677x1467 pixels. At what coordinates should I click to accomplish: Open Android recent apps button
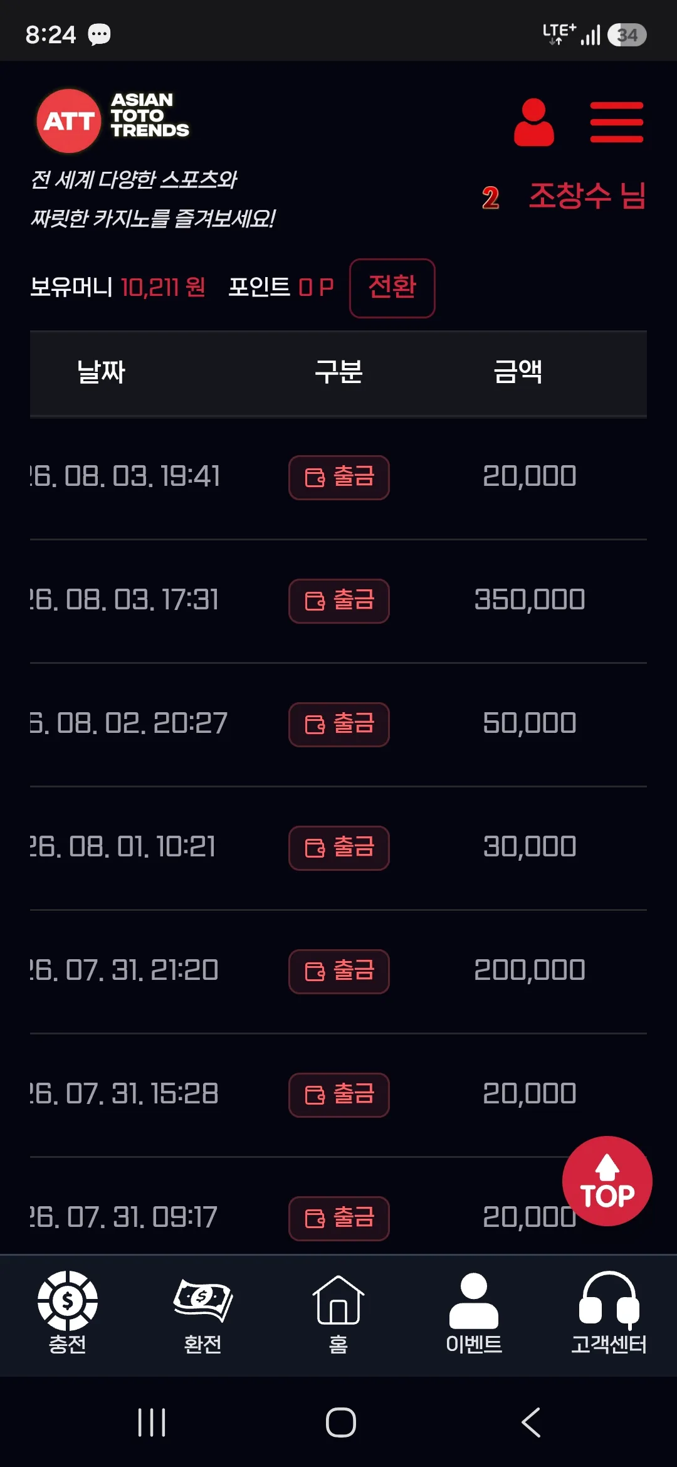pyautogui.click(x=152, y=1422)
